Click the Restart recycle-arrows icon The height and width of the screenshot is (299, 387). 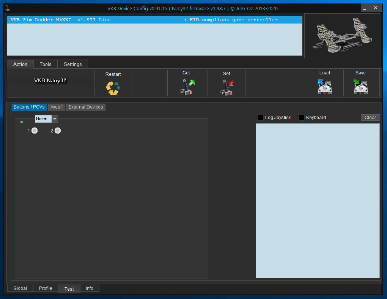point(113,88)
